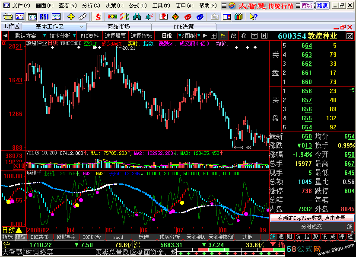
Task: Click the F10资料 button
Action: [89, 36]
